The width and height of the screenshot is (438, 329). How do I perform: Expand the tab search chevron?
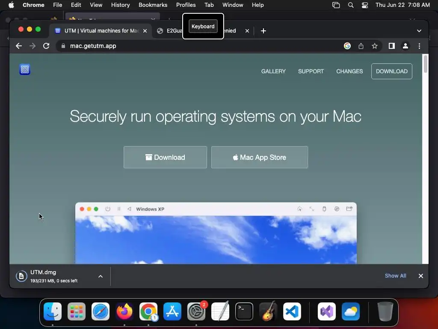point(419,31)
